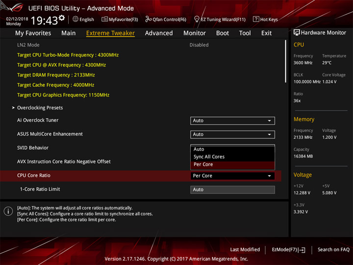Image resolution: width=353 pixels, height=265 pixels.
Task: Click the date 02/12/2018
Action: [x=17, y=19]
